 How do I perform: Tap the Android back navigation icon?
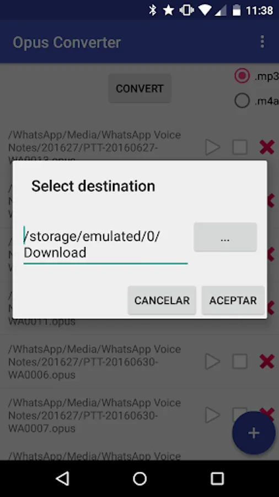[63, 479]
